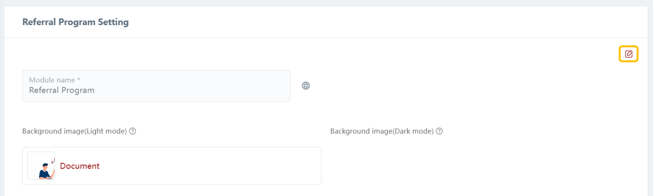Open the Document link
The width and height of the screenshot is (654, 196).
coord(80,166)
